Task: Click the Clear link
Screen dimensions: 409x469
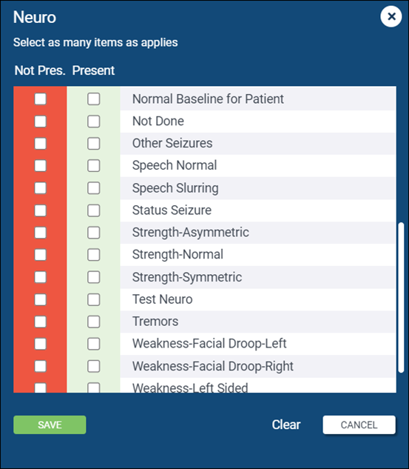Action: click(x=286, y=425)
